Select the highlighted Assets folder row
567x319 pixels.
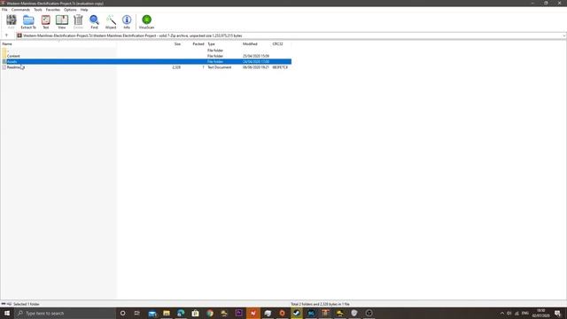pyautogui.click(x=146, y=61)
